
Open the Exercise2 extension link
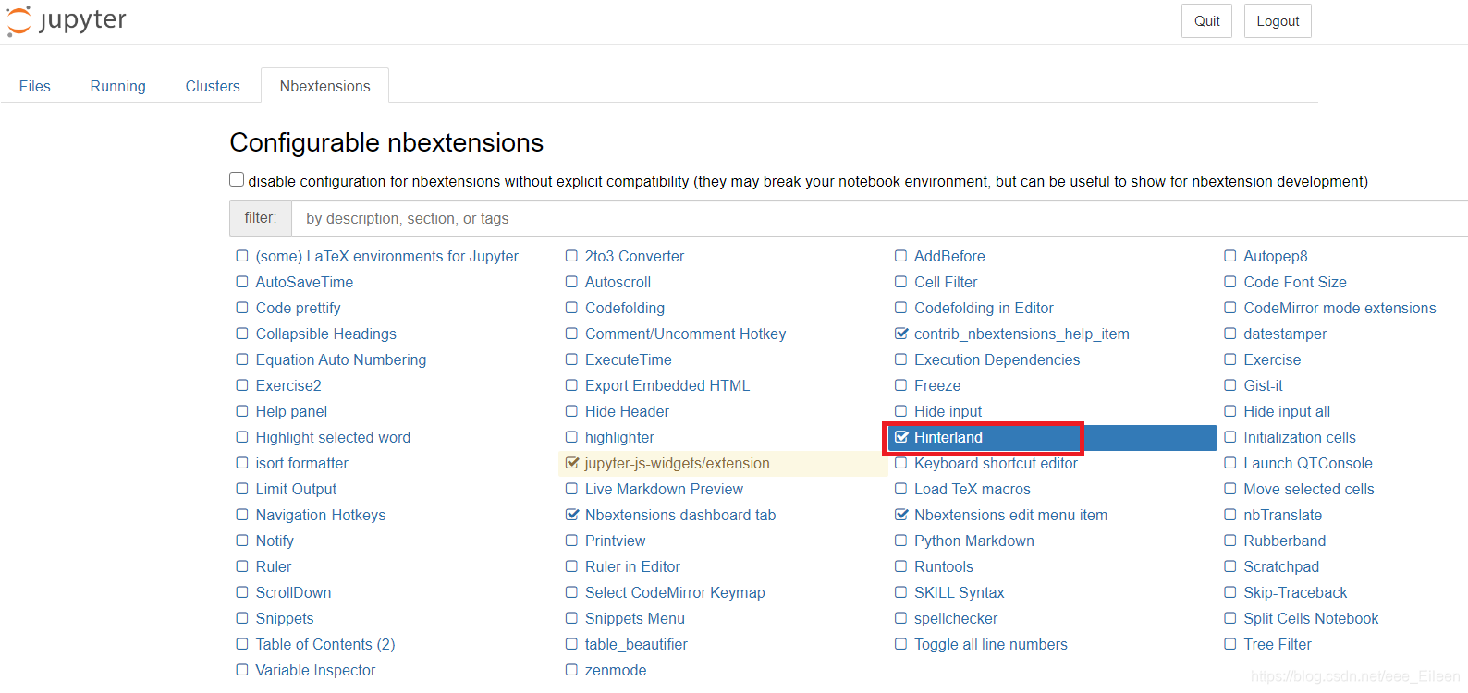pyautogui.click(x=288, y=385)
